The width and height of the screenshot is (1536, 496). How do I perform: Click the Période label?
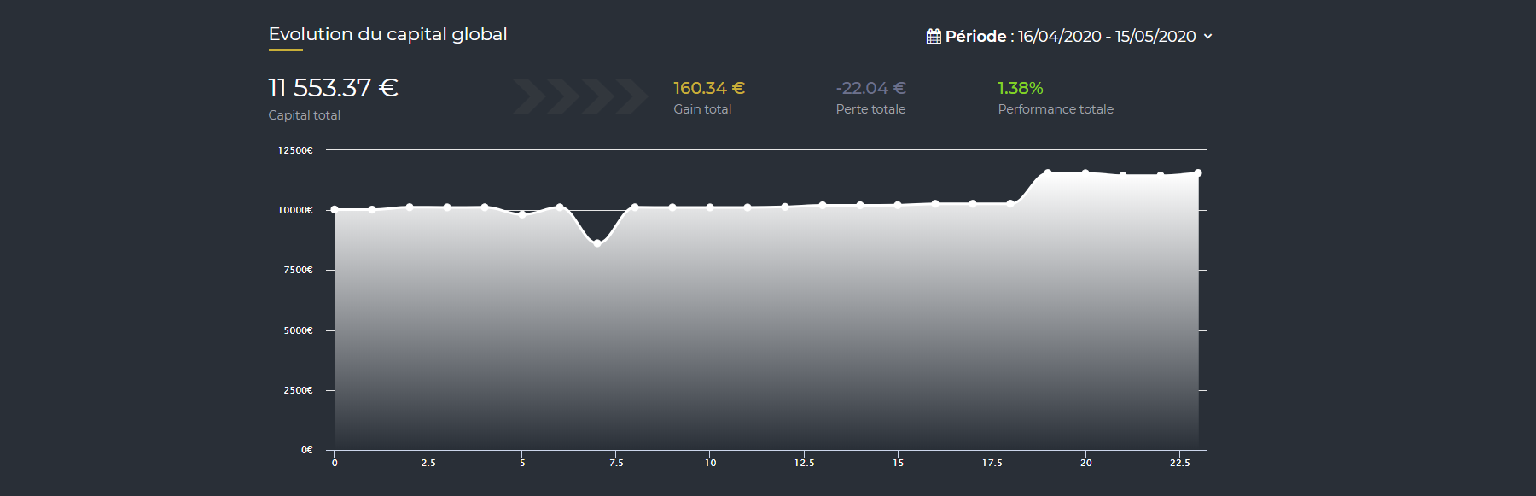[x=976, y=36]
